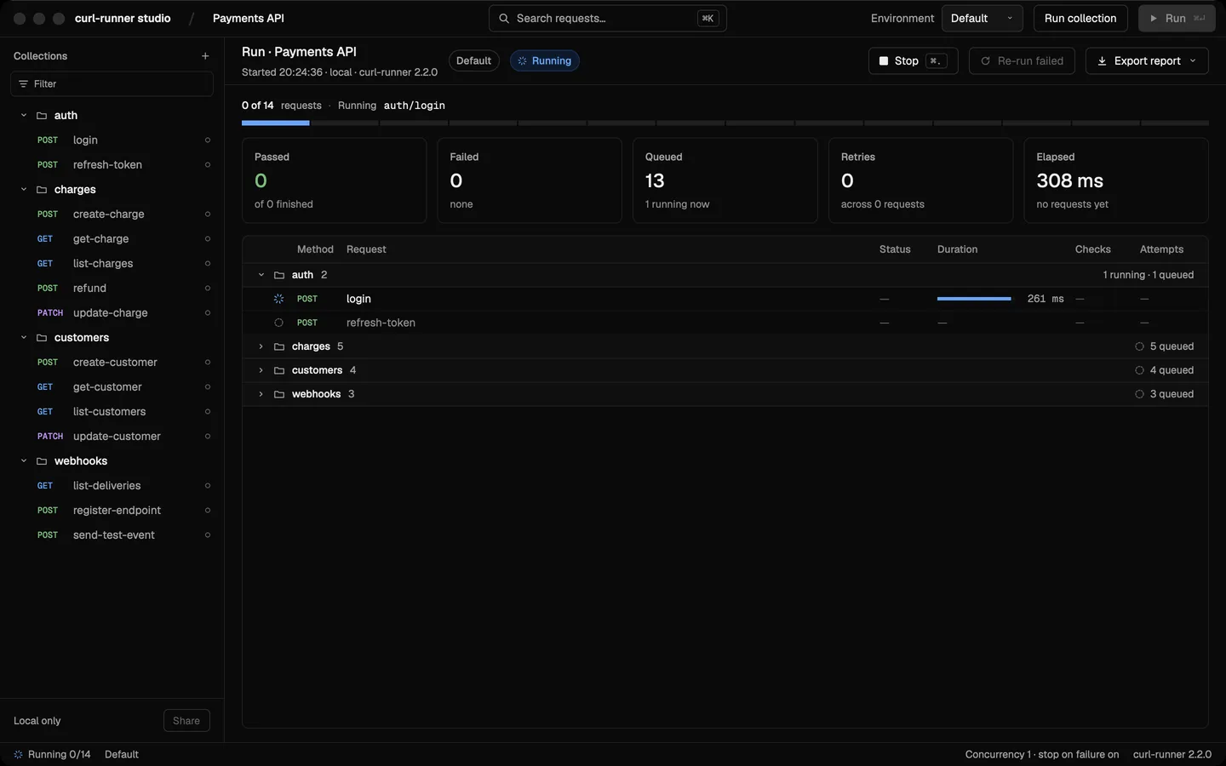The width and height of the screenshot is (1226, 766).
Task: Click the webhooks folder icon in results table
Action: (279, 394)
